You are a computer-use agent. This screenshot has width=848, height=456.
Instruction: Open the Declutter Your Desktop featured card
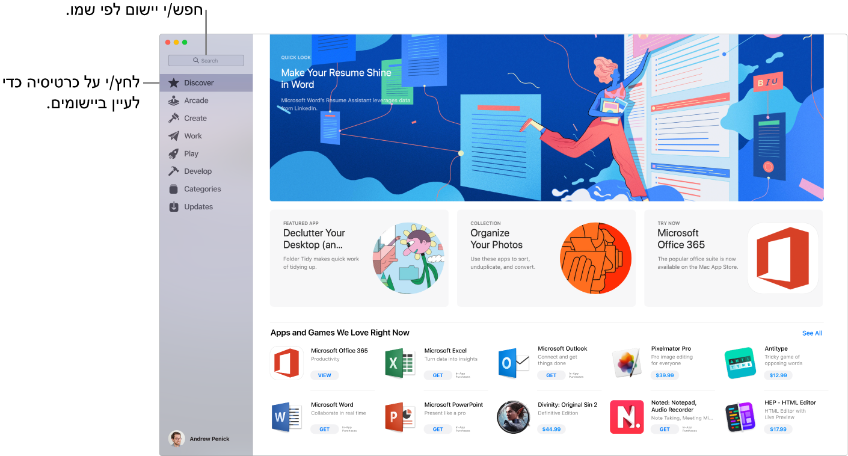pyautogui.click(x=359, y=258)
